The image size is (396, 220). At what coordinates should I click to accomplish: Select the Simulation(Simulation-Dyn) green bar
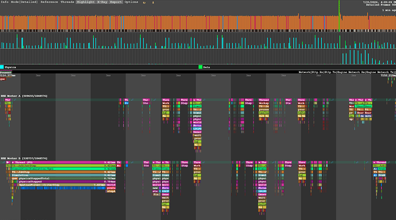pos(63,169)
